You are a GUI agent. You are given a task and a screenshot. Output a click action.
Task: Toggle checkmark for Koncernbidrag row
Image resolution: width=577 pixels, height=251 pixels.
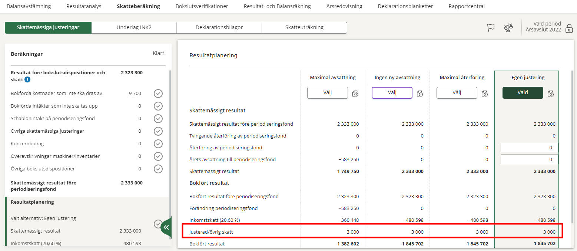point(158,144)
